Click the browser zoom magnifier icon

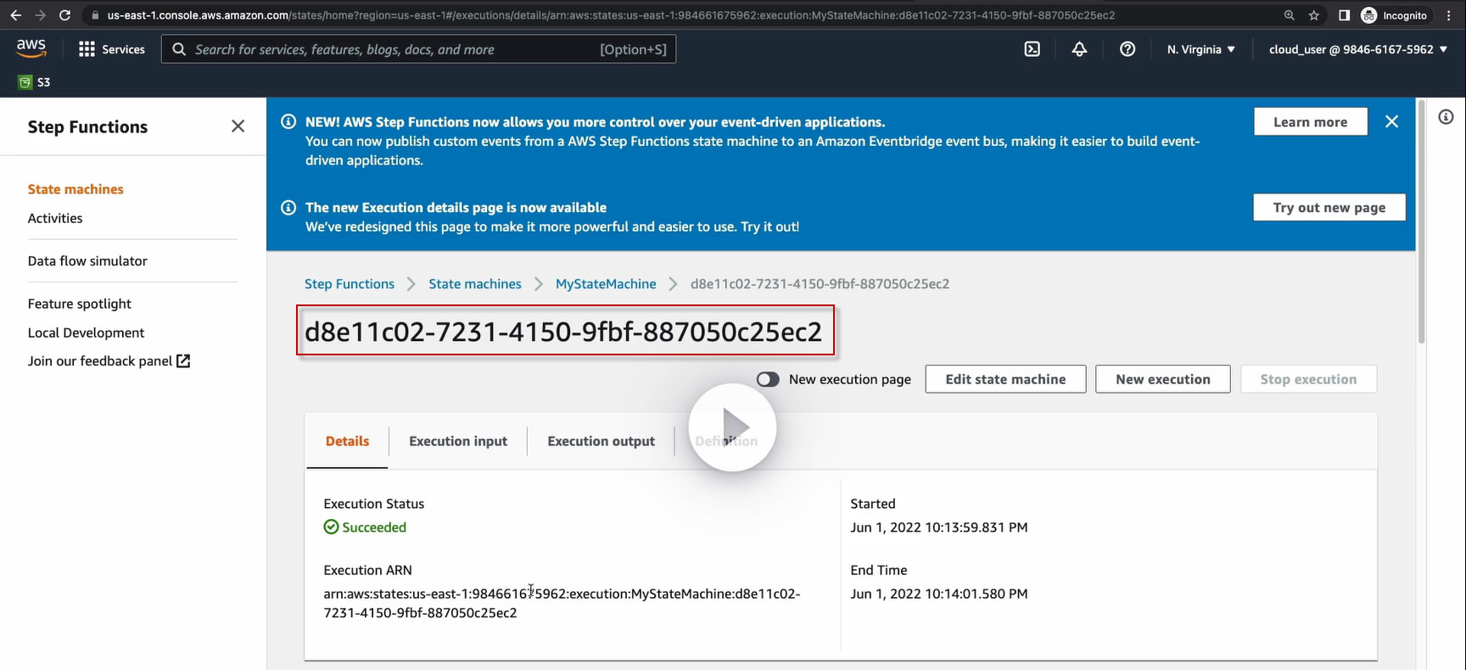click(x=1290, y=15)
